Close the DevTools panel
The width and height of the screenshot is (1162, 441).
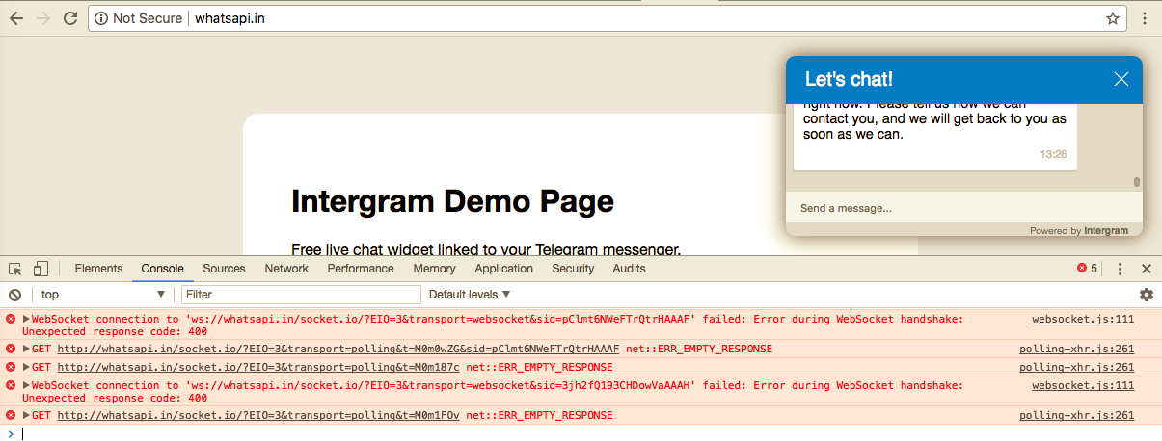[x=1147, y=269]
